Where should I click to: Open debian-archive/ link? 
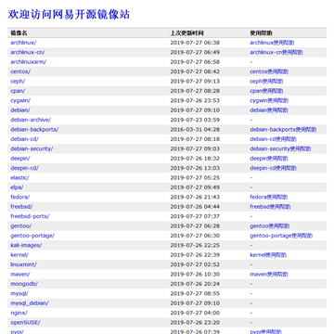coord(31,120)
